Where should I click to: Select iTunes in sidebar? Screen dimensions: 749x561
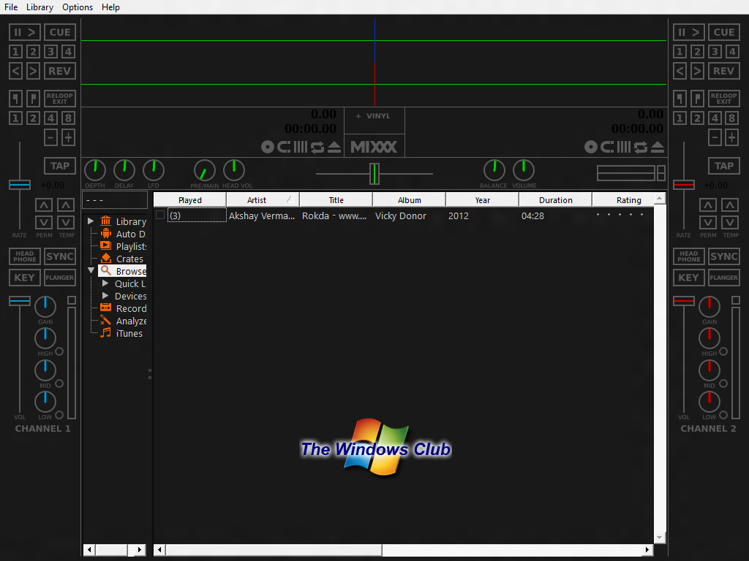[x=122, y=333]
